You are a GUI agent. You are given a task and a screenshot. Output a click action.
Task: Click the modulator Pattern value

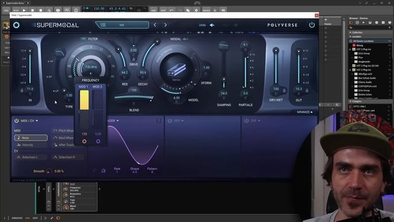click(x=152, y=172)
